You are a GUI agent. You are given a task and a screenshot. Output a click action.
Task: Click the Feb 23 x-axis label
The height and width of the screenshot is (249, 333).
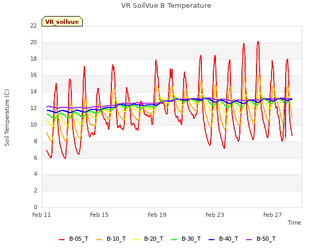tap(215, 215)
